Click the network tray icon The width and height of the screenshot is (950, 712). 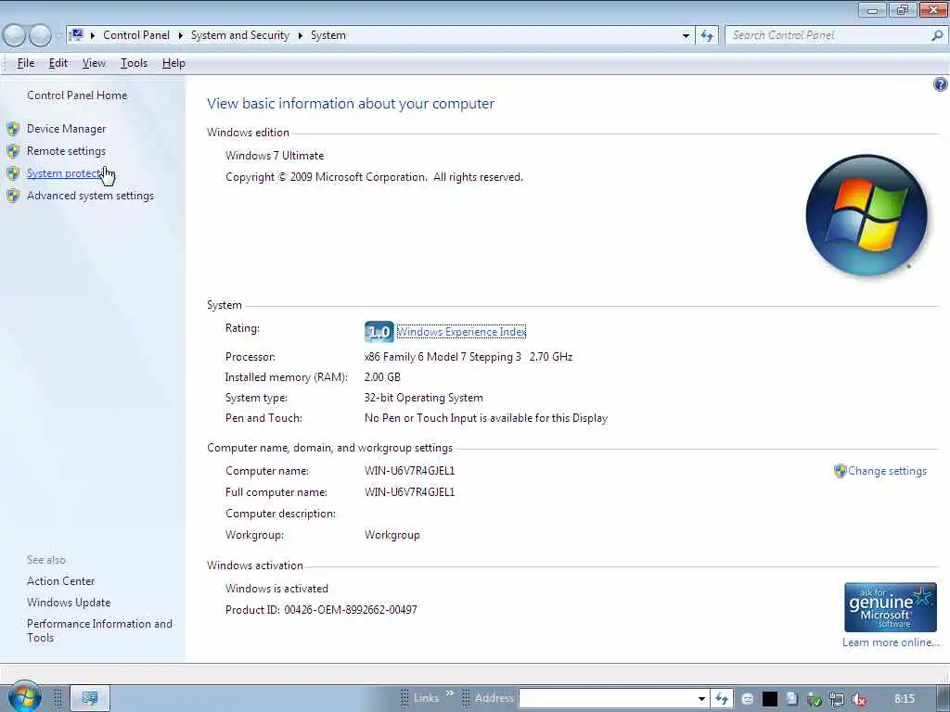click(837, 700)
